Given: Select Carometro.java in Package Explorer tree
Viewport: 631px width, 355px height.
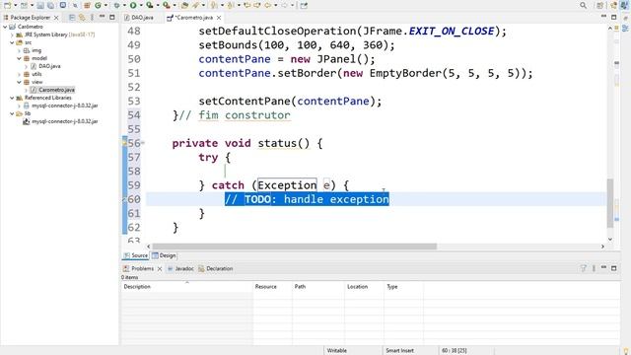Looking at the screenshot, I should pos(56,90).
